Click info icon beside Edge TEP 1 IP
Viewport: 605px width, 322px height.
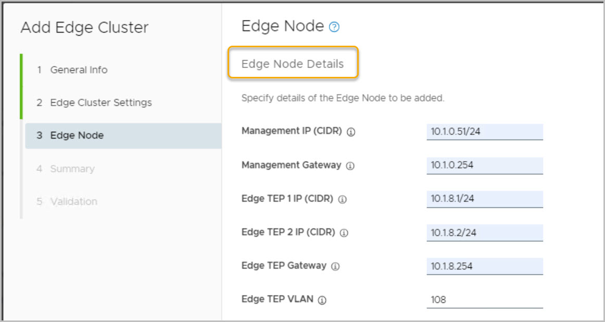coord(342,199)
